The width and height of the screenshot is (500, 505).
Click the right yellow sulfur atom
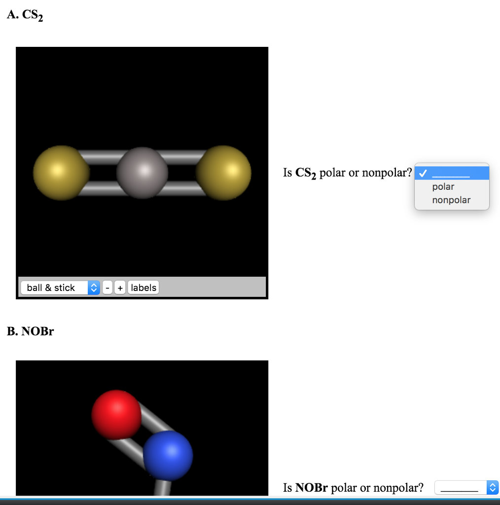[x=224, y=173]
